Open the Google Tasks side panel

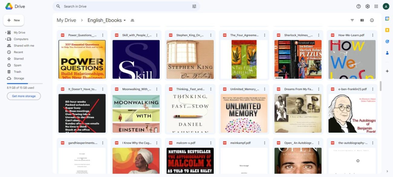click(387, 41)
